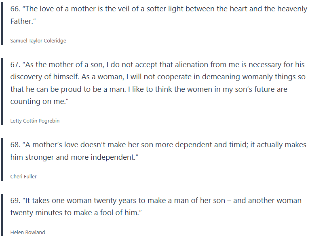Click the number 69 at quote start
This screenshot has height=237, width=327.
tap(15, 201)
